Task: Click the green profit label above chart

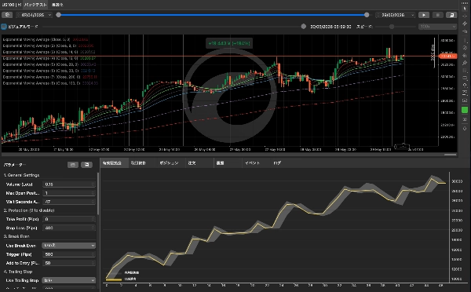Action: 229,43
